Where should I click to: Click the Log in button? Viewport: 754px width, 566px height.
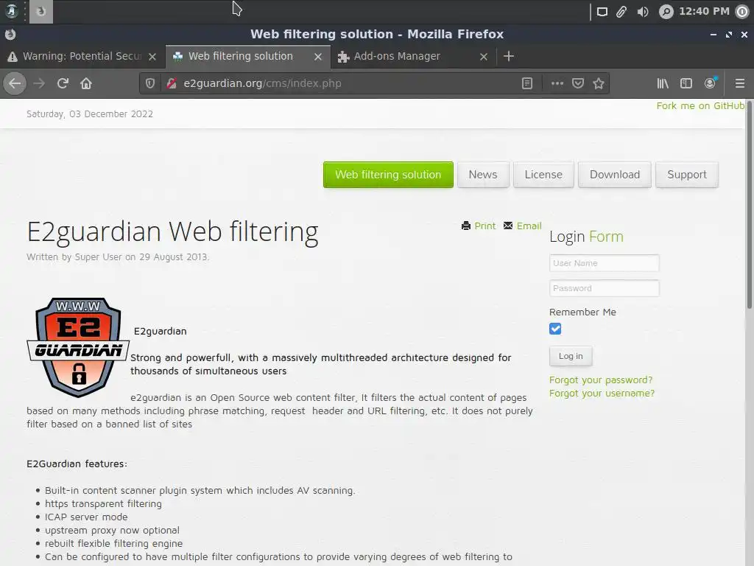[571, 356]
